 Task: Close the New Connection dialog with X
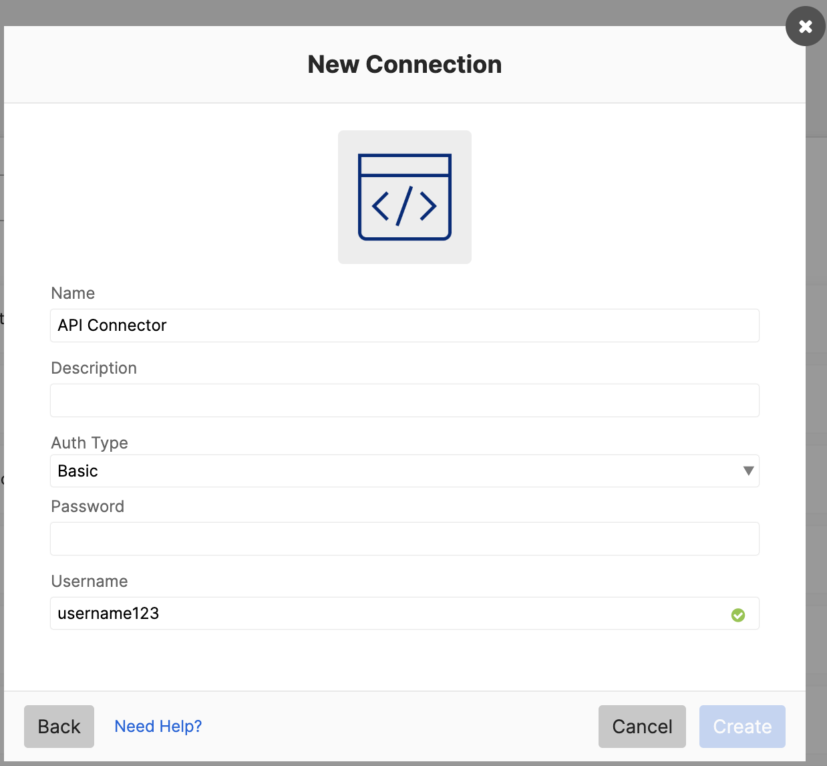(x=805, y=27)
